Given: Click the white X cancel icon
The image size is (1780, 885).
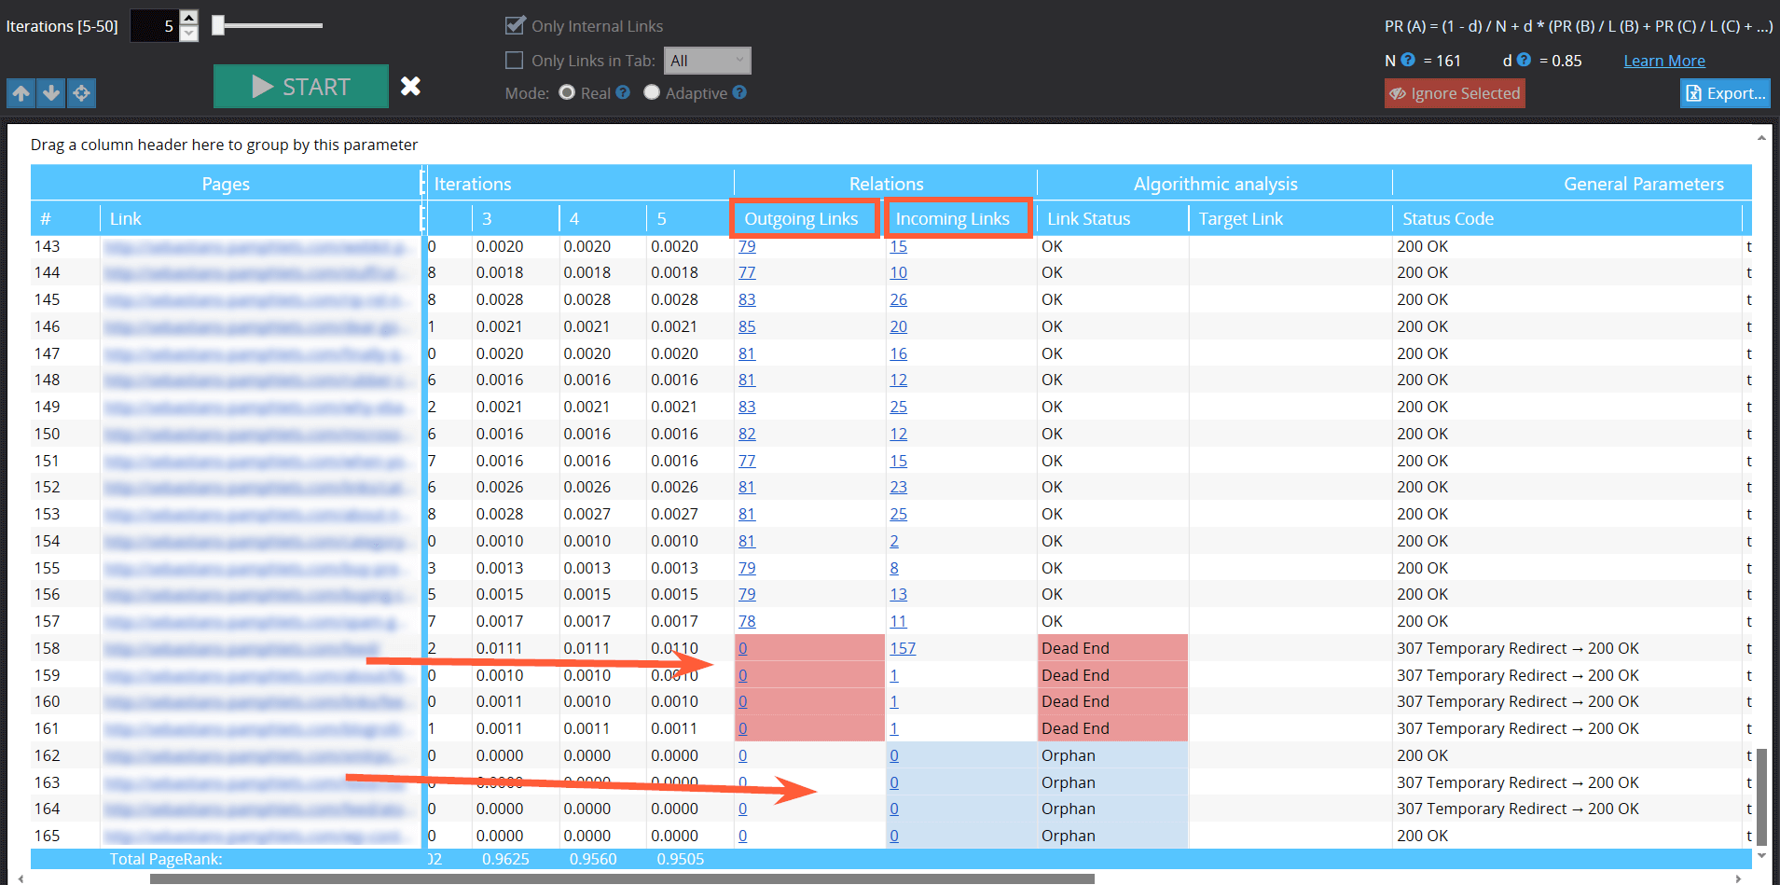Looking at the screenshot, I should [x=410, y=87].
